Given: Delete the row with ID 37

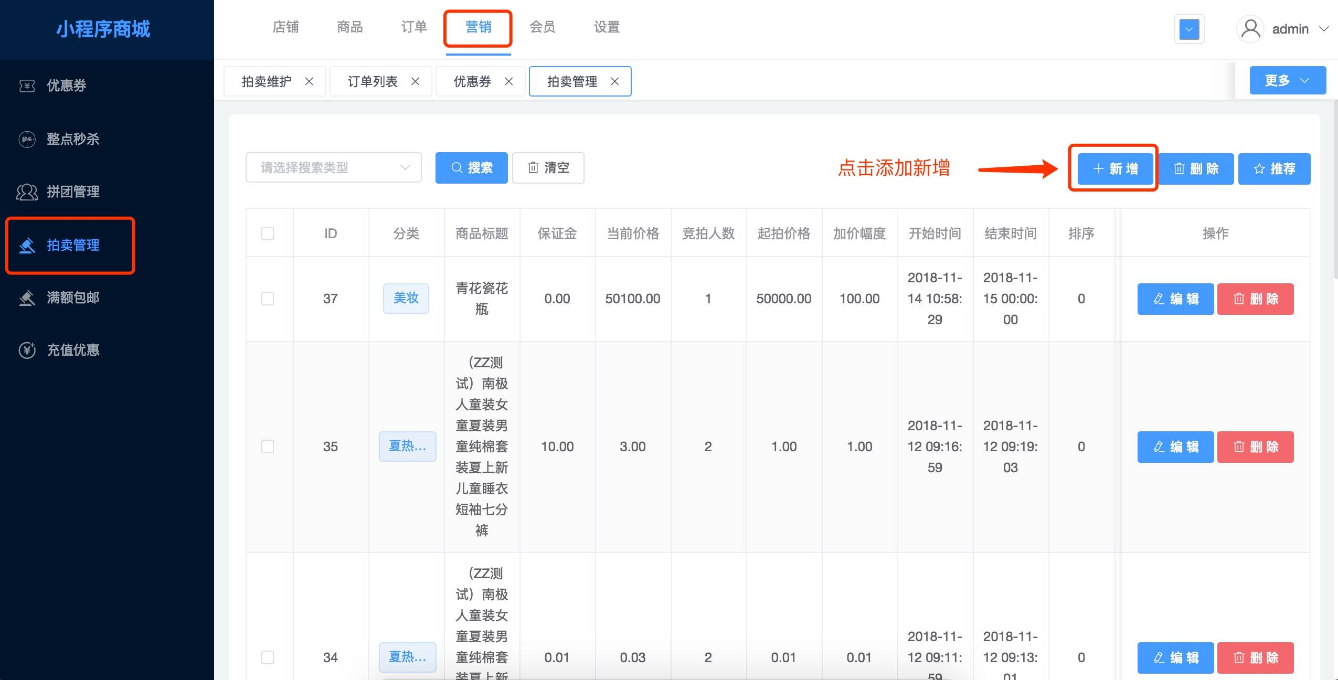Looking at the screenshot, I should (x=1255, y=299).
